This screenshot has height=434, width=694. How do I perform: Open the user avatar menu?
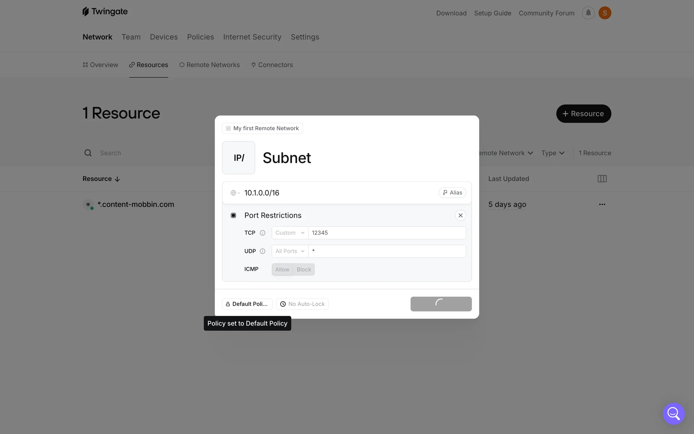[605, 13]
